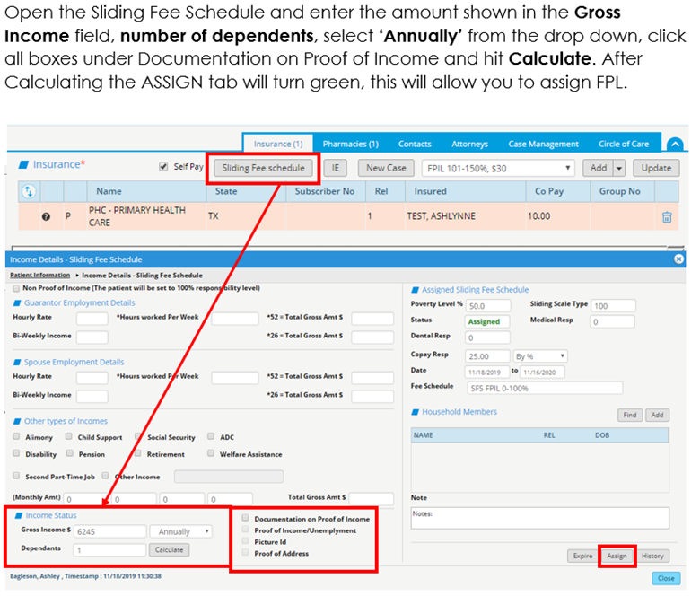This screenshot has height=596, width=700.
Task: Expand the Add button dropdown arrow
Action: (619, 168)
